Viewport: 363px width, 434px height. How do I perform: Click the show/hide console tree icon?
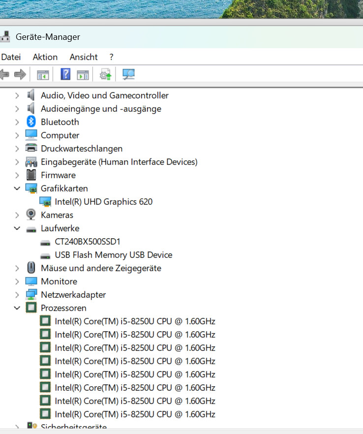(43, 74)
